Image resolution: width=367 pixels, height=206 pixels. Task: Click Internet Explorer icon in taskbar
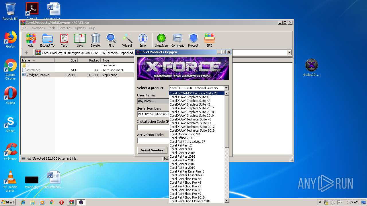[23, 202]
